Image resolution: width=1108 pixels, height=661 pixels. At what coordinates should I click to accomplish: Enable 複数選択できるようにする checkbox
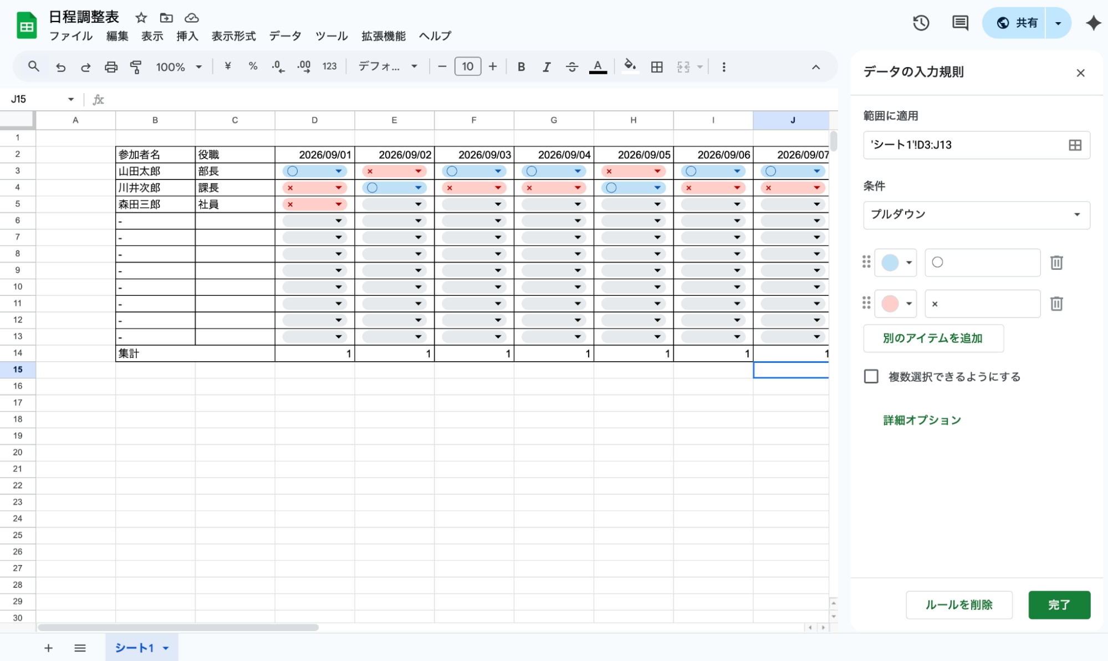(x=871, y=377)
